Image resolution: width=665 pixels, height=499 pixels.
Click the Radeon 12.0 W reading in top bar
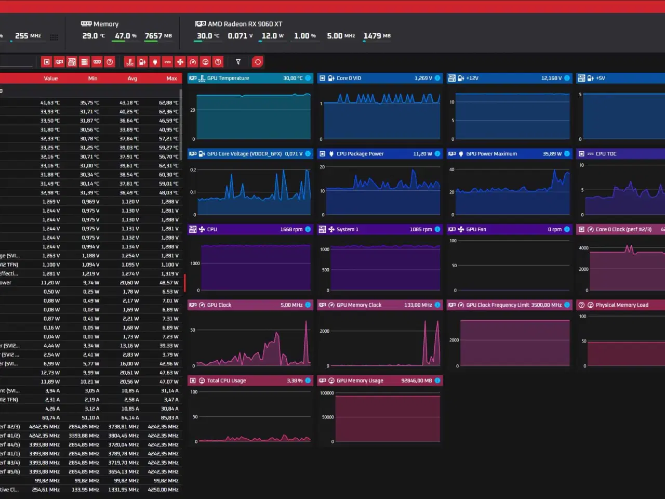pyautogui.click(x=273, y=36)
